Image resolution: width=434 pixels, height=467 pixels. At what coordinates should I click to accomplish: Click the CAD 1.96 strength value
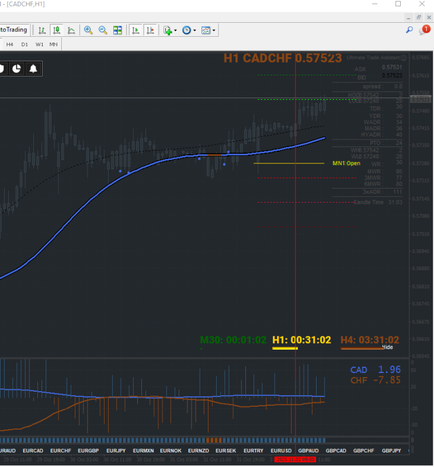click(389, 370)
